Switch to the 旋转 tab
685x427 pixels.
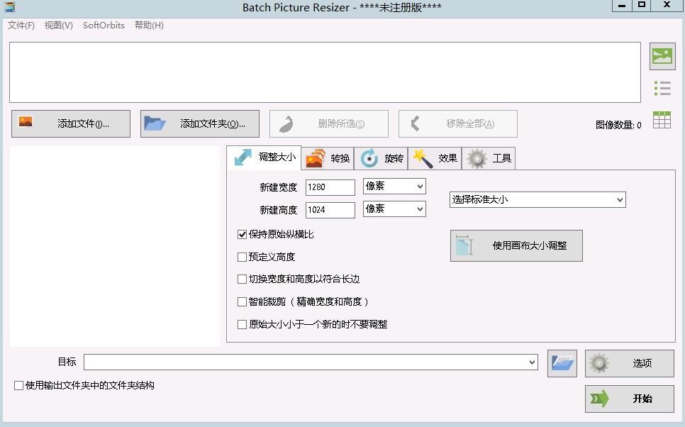(x=381, y=158)
